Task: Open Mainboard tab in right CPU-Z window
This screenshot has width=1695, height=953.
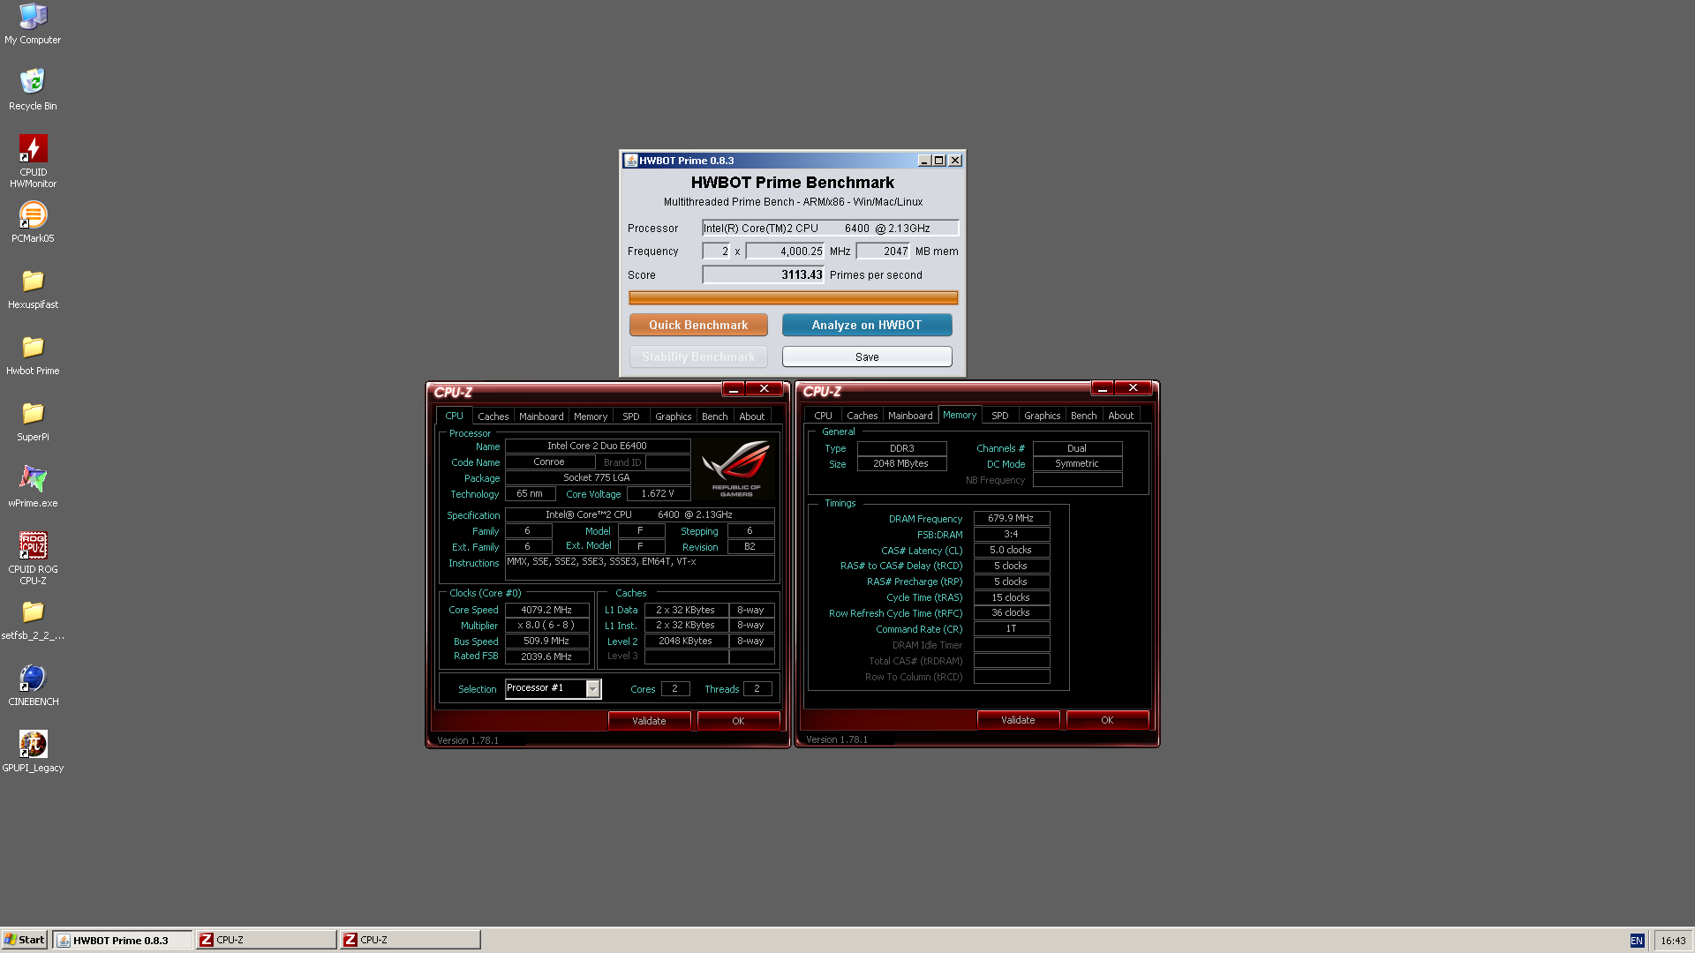Action: pyautogui.click(x=910, y=416)
